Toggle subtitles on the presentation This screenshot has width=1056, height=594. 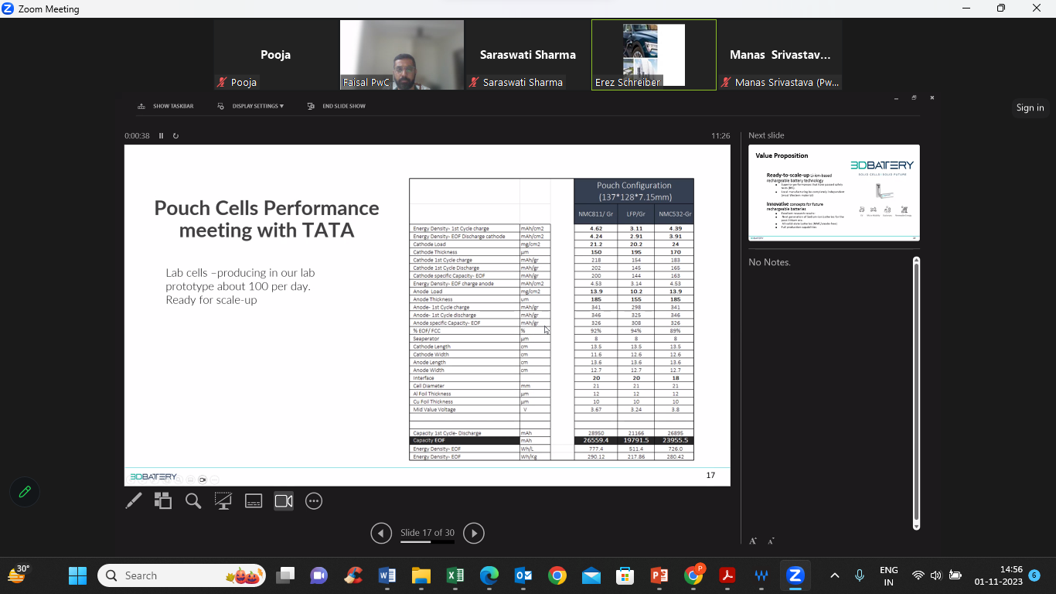tap(254, 501)
